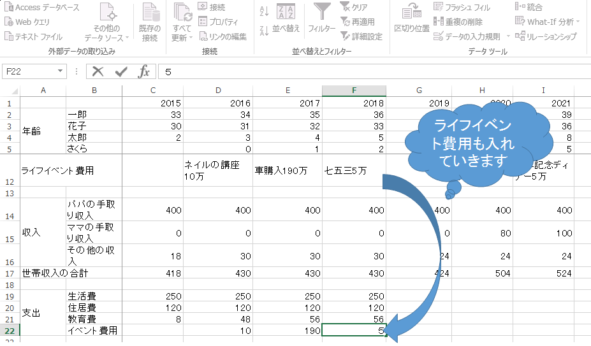Click cell ネイルの講座10万
This screenshot has width=591, height=346.
pos(218,170)
